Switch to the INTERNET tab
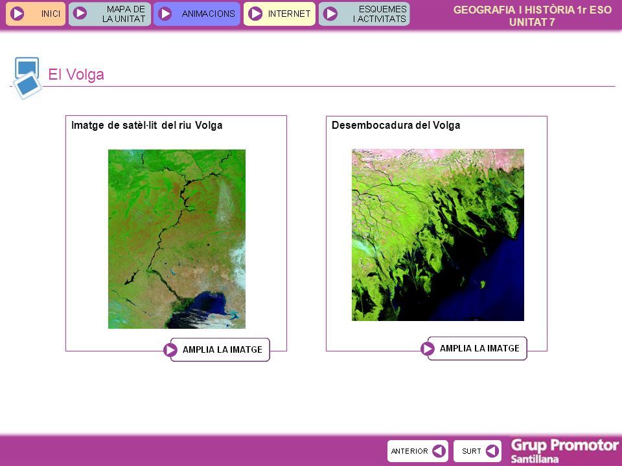The height and width of the screenshot is (466, 622). point(279,14)
